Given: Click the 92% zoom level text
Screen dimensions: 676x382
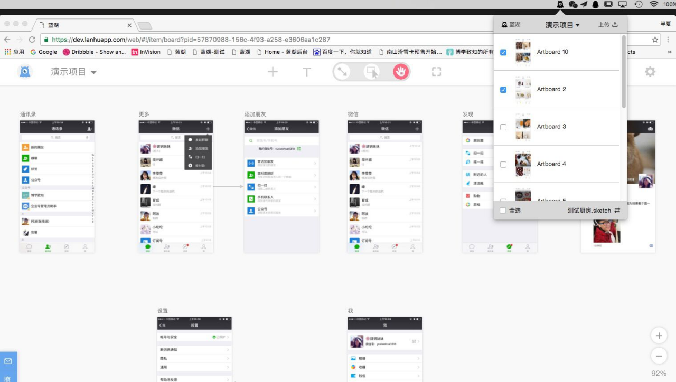Looking at the screenshot, I should [x=659, y=374].
